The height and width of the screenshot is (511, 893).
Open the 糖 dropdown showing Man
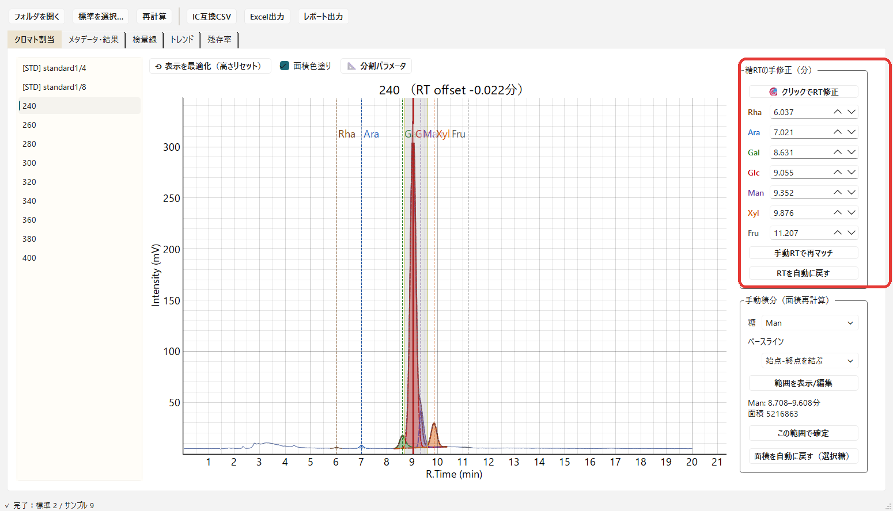coord(810,323)
